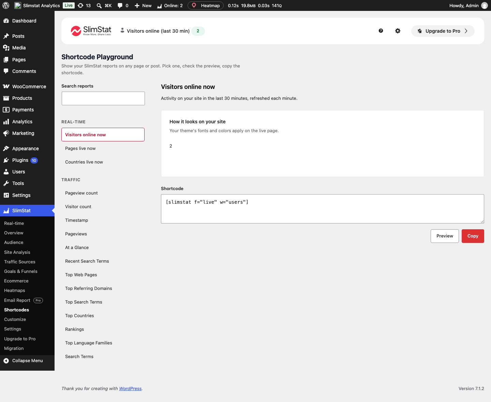The width and height of the screenshot is (491, 402).
Task: Select Top Referring Domains report
Action: coord(103,289)
